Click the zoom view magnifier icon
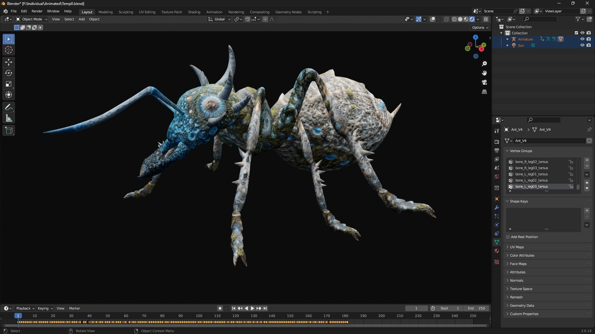Screen dimensions: 595x334 [484, 64]
